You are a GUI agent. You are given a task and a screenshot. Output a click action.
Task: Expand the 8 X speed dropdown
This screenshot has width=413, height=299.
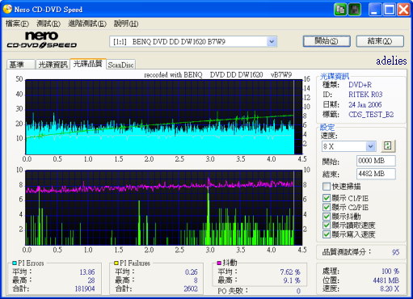pos(370,146)
